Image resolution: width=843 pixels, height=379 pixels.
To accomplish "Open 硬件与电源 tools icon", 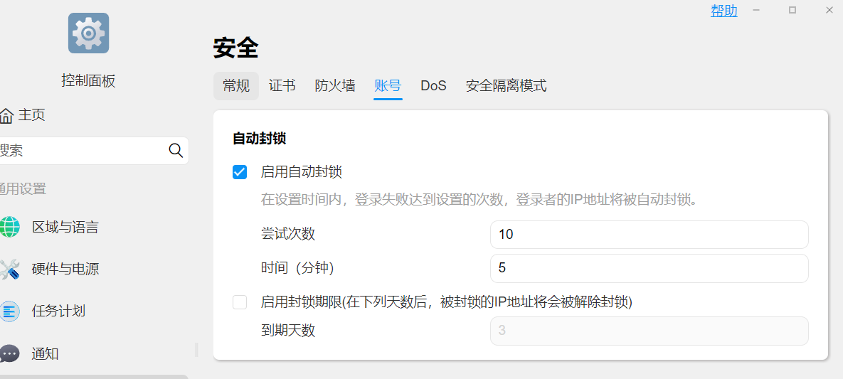I will [9, 269].
